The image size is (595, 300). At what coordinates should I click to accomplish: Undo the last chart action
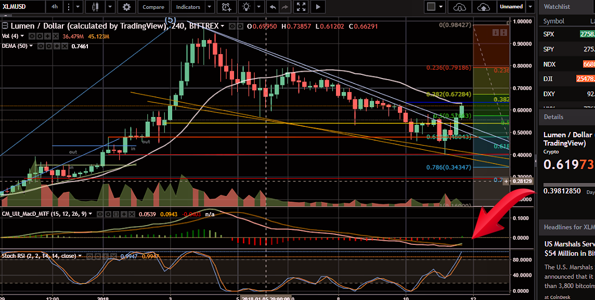point(273,6)
